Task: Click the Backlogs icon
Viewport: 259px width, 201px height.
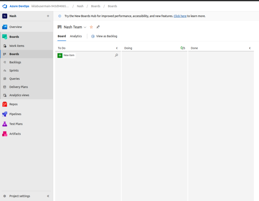Action: tap(5, 62)
